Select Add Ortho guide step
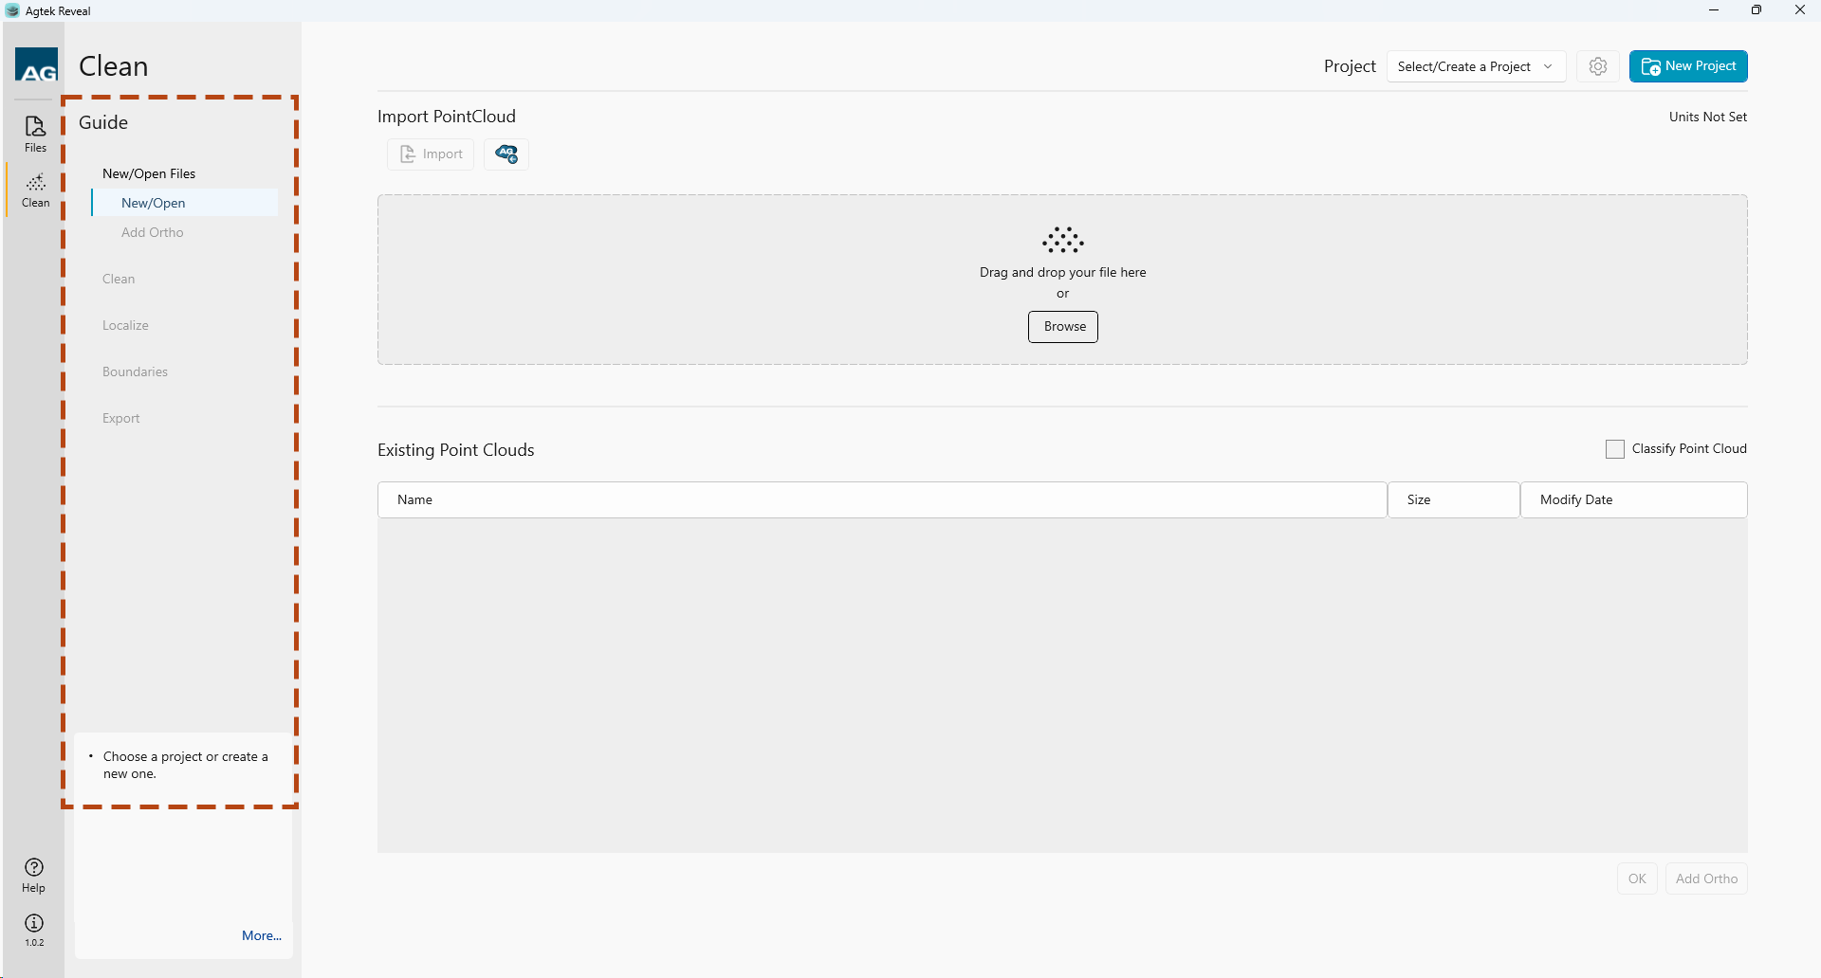The height and width of the screenshot is (978, 1821). [x=153, y=232]
